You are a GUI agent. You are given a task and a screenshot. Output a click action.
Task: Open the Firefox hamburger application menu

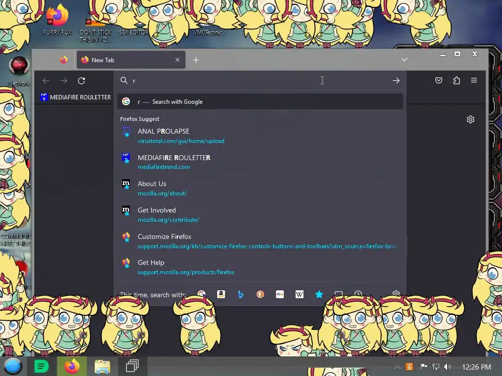point(474,80)
